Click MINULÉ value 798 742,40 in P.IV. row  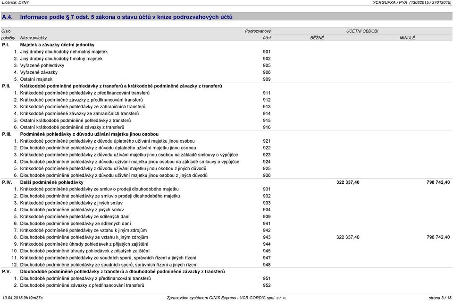(438, 182)
